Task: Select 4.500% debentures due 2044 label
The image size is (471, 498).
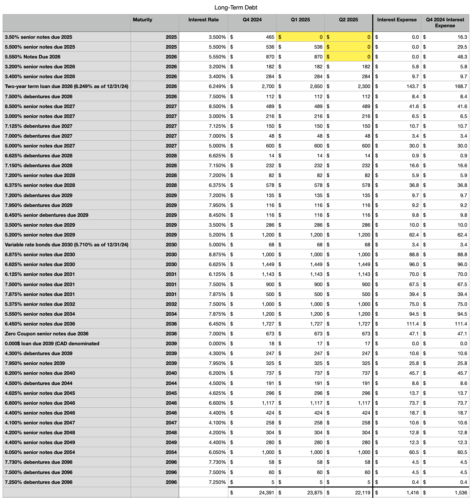Action: click(38, 383)
